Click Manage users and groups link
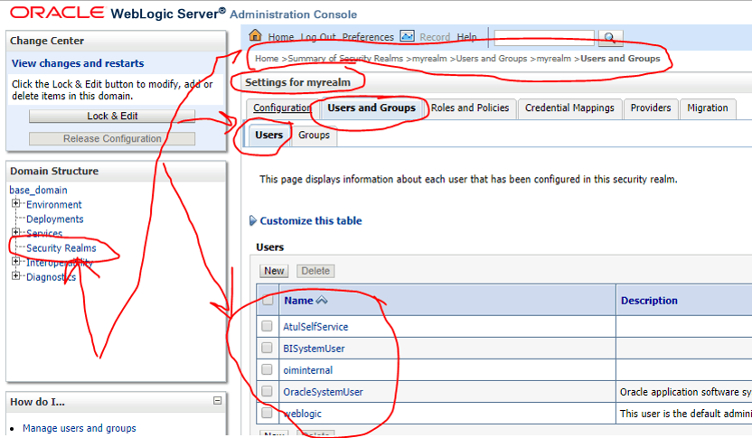Screen dimensions: 752x438 (80, 428)
